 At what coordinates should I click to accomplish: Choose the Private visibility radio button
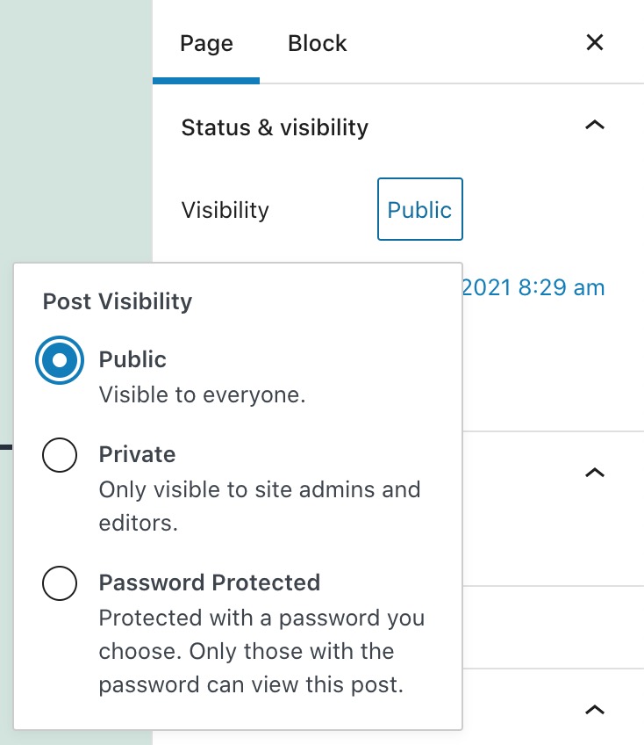pyautogui.click(x=60, y=455)
